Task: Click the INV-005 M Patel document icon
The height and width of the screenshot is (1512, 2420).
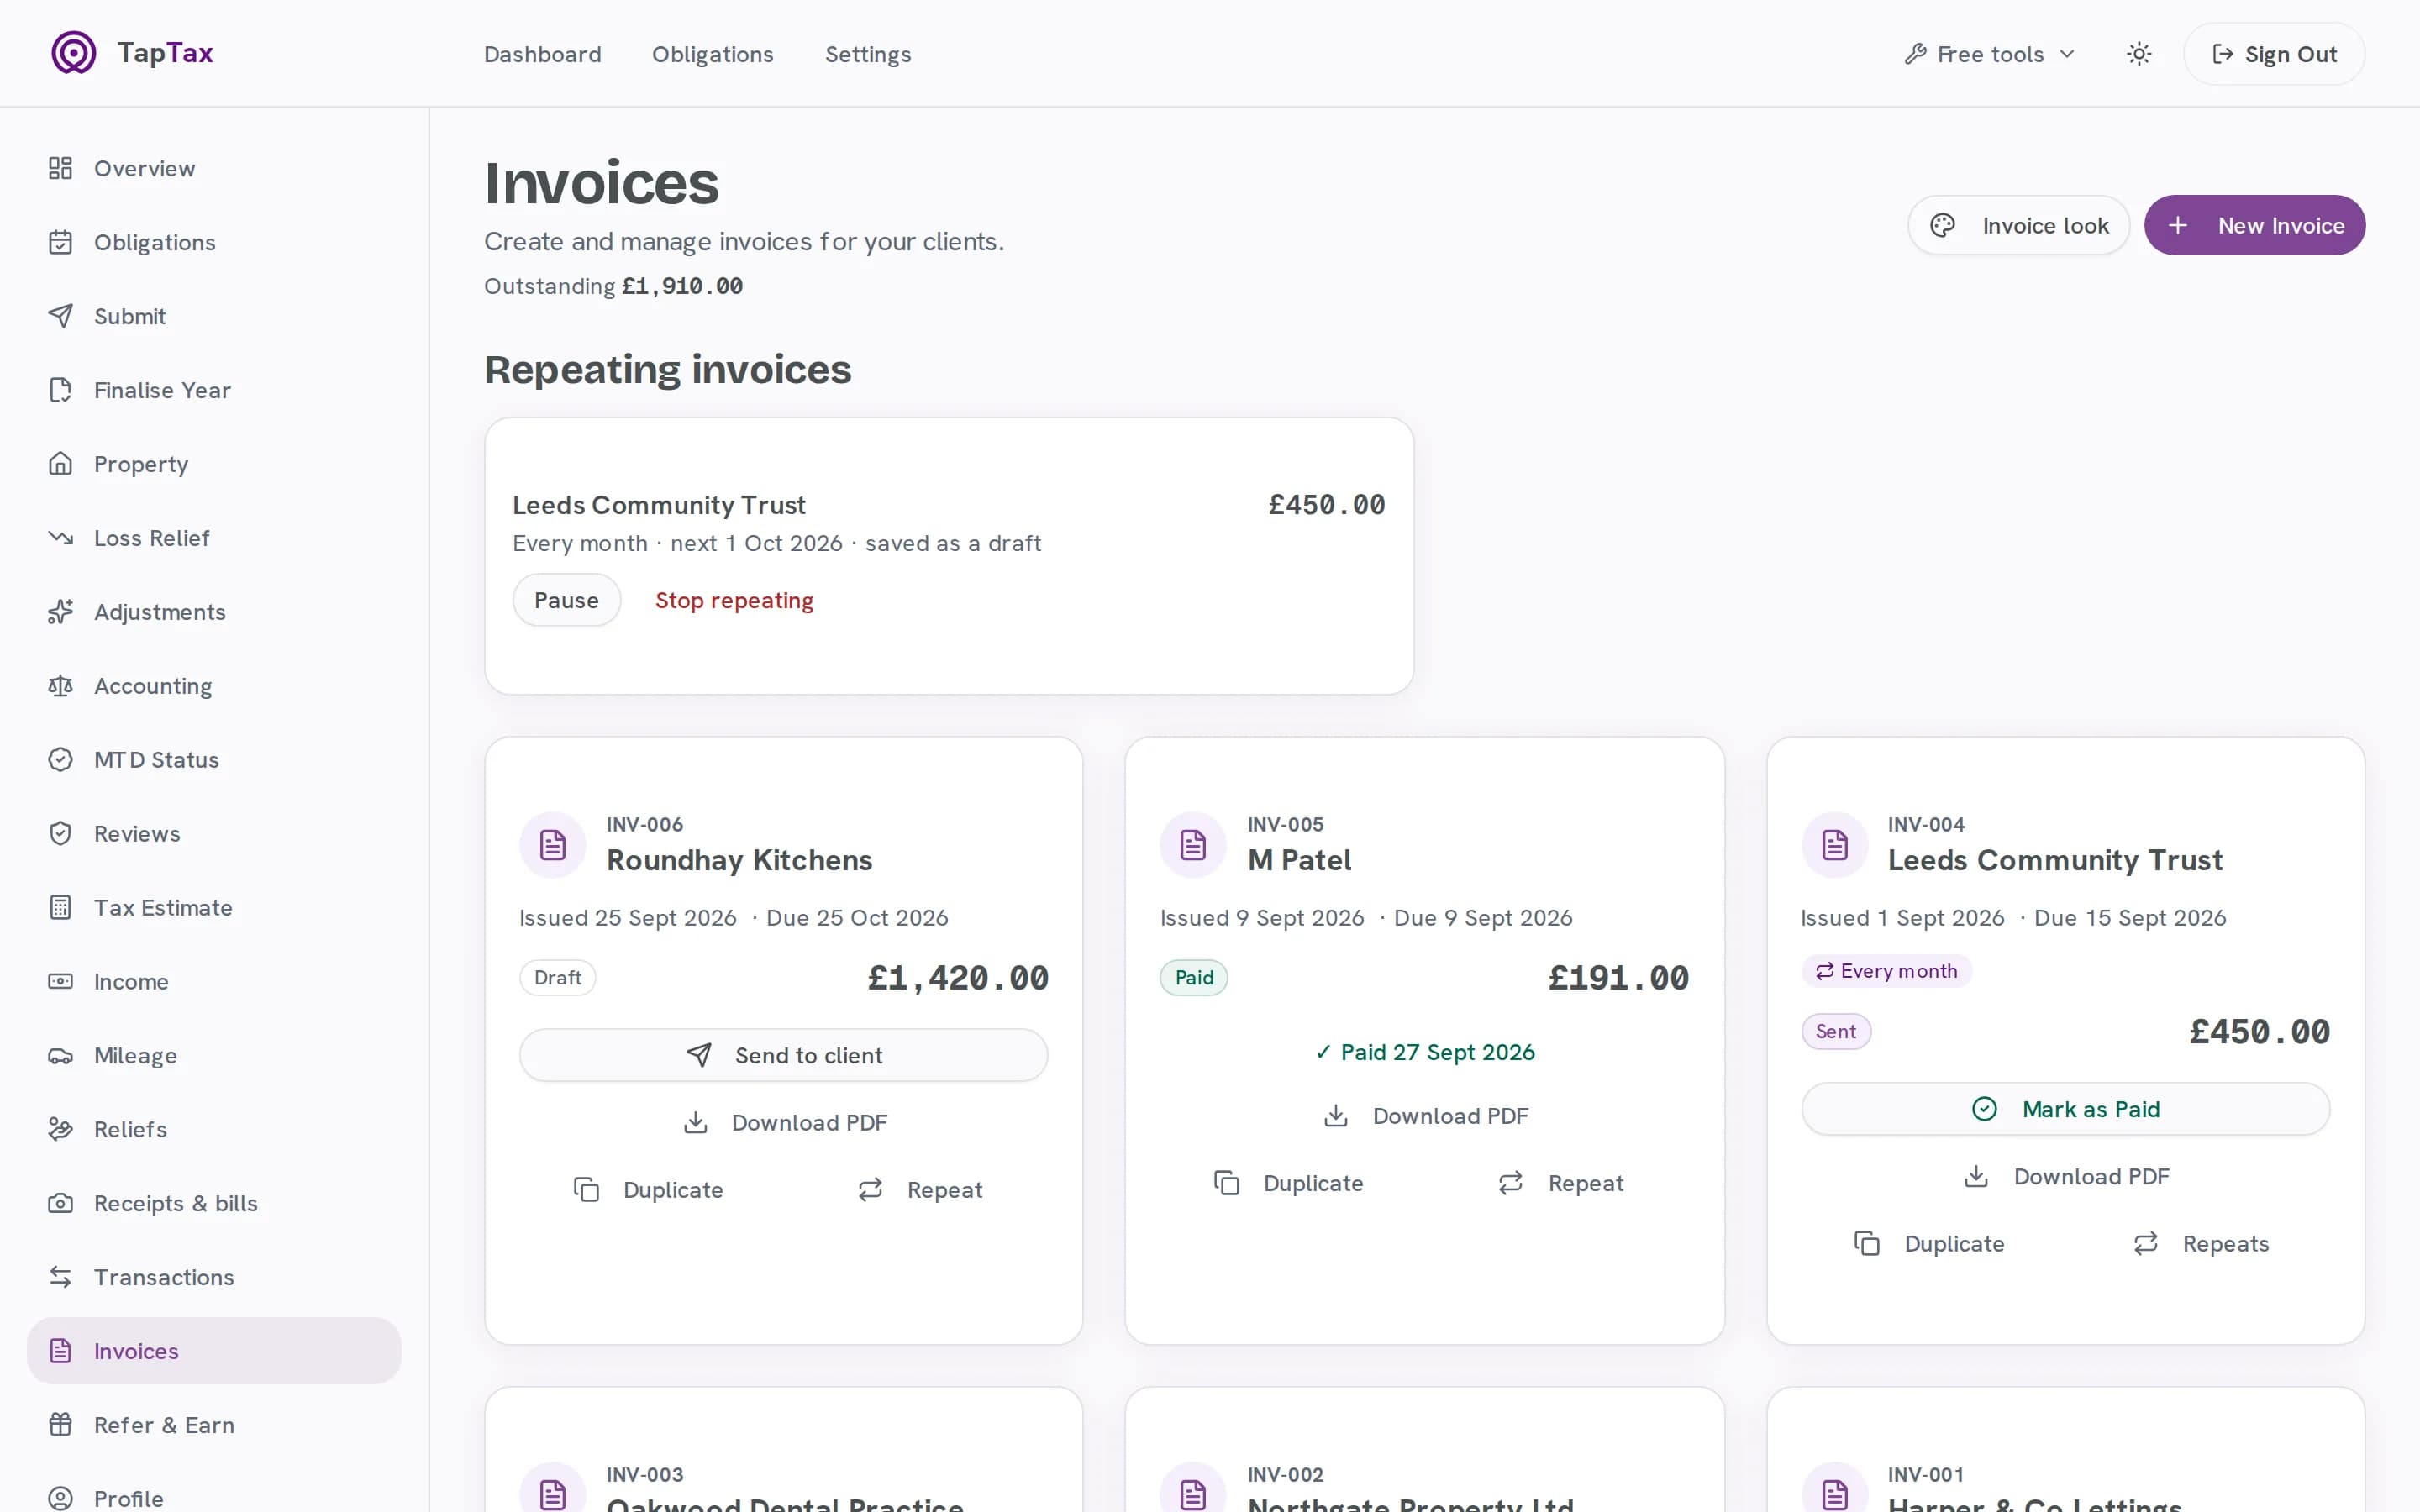Action: pyautogui.click(x=1192, y=845)
